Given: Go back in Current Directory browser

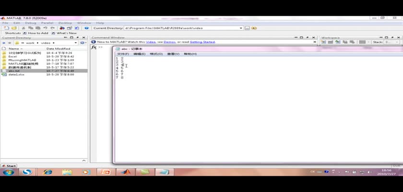Looking at the screenshot, I should [4, 43].
